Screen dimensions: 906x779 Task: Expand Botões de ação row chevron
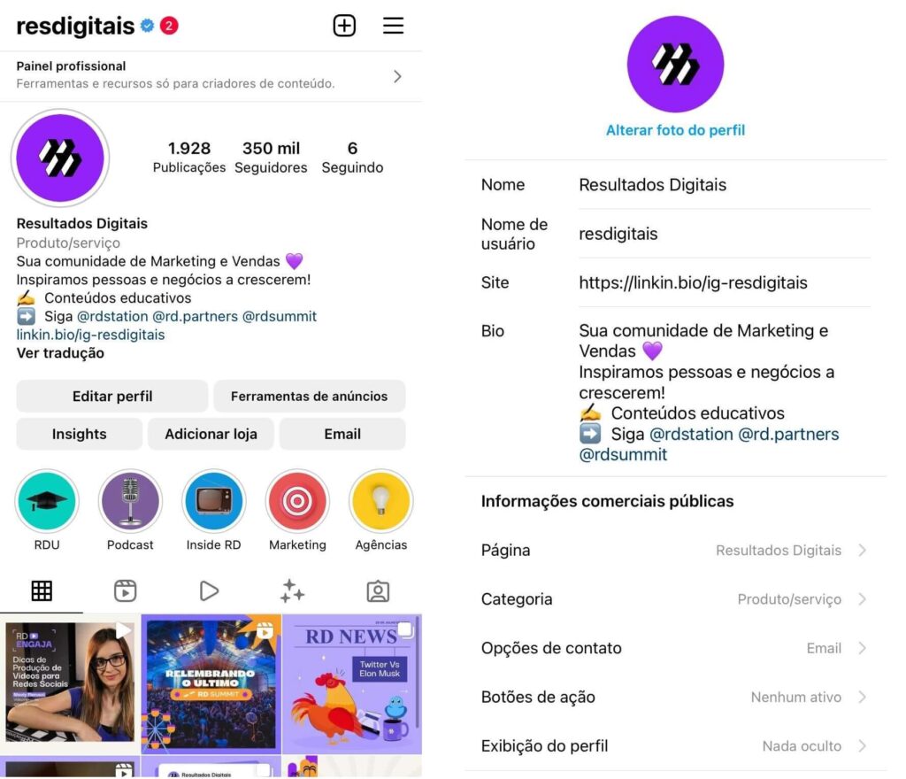coord(862,697)
